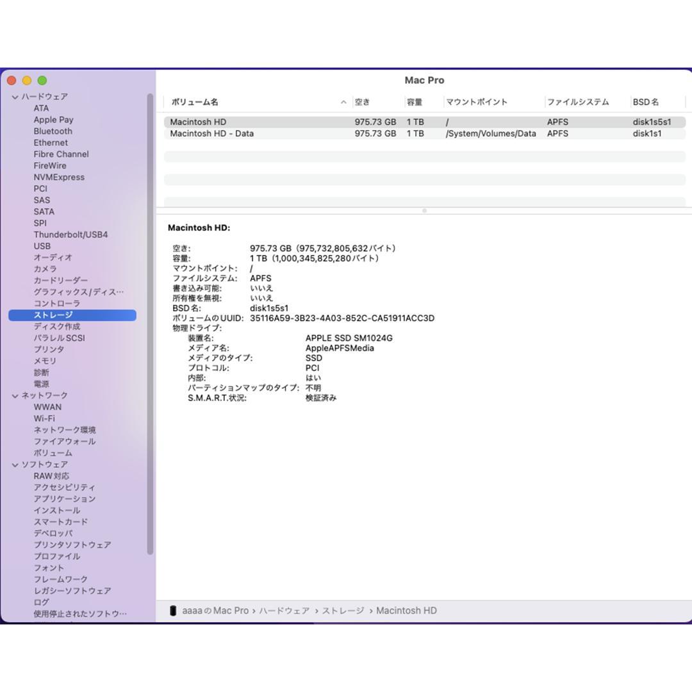This screenshot has width=692, height=692.
Task: Open グラフィックス/ディスプレイ entry
Action: 79,292
